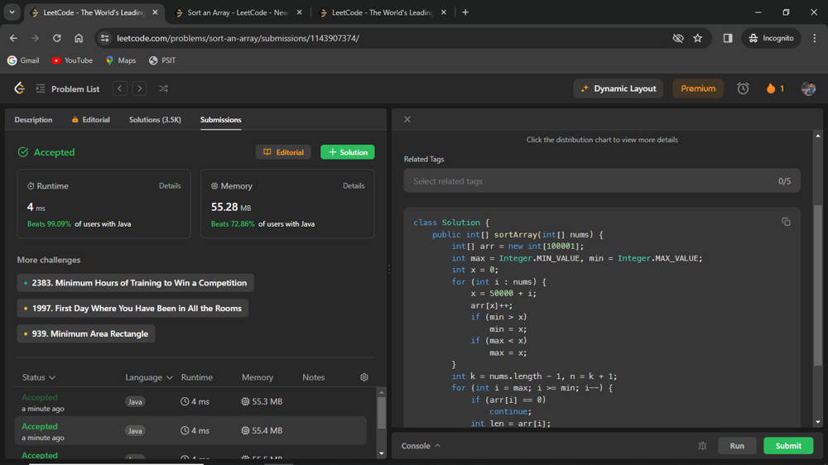
Task: Switch to Sort an Array browser tab
Action: (238, 12)
